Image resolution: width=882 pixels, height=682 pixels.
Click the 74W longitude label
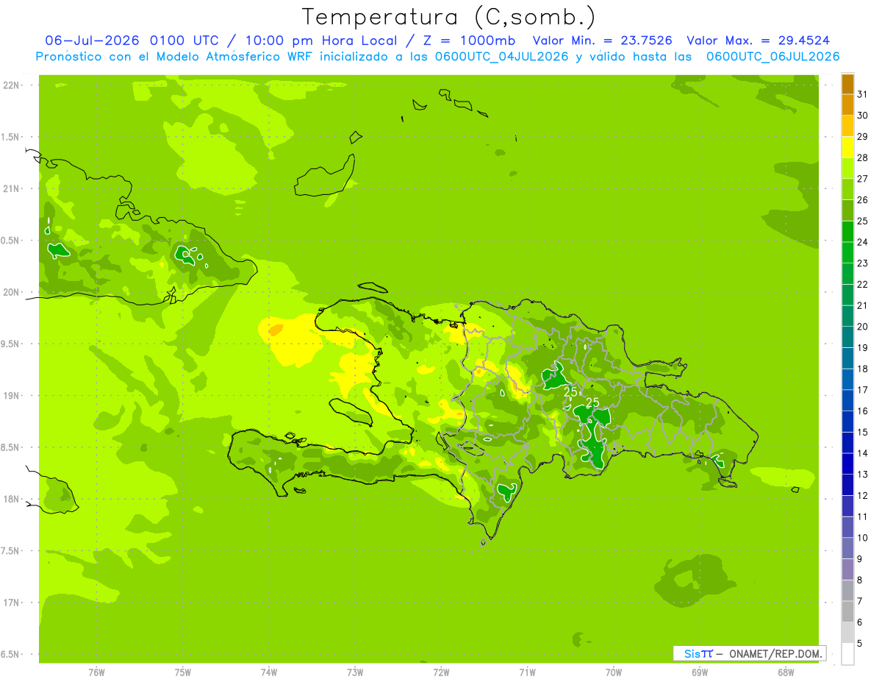click(x=269, y=672)
